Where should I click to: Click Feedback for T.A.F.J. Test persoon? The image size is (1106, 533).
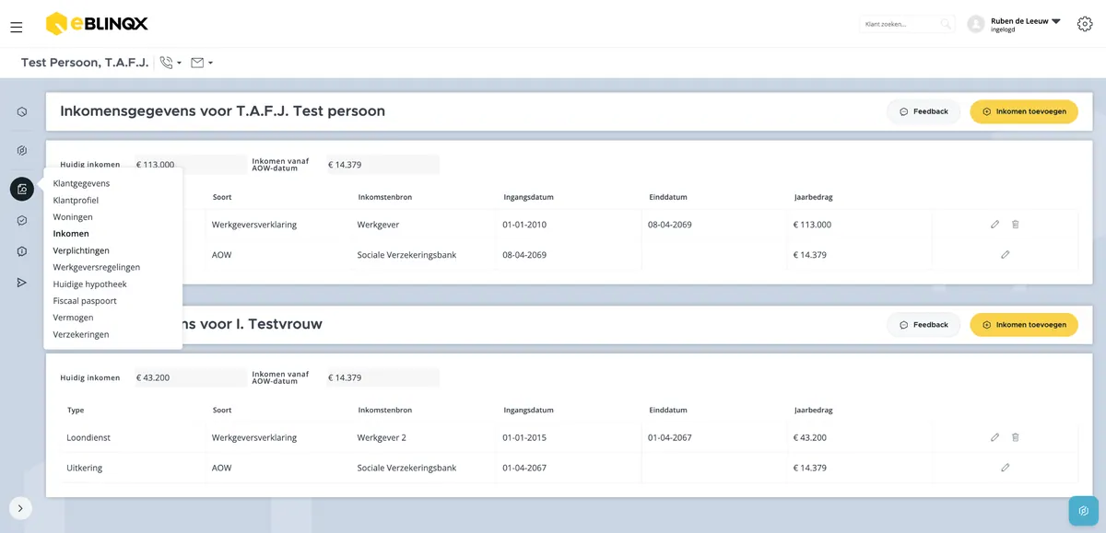click(924, 111)
